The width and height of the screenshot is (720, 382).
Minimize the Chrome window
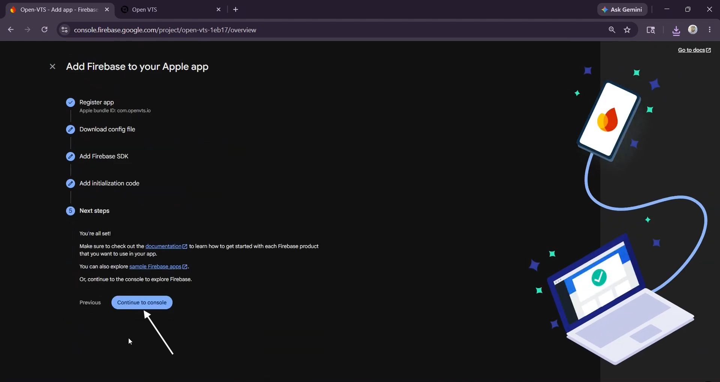coord(667,9)
